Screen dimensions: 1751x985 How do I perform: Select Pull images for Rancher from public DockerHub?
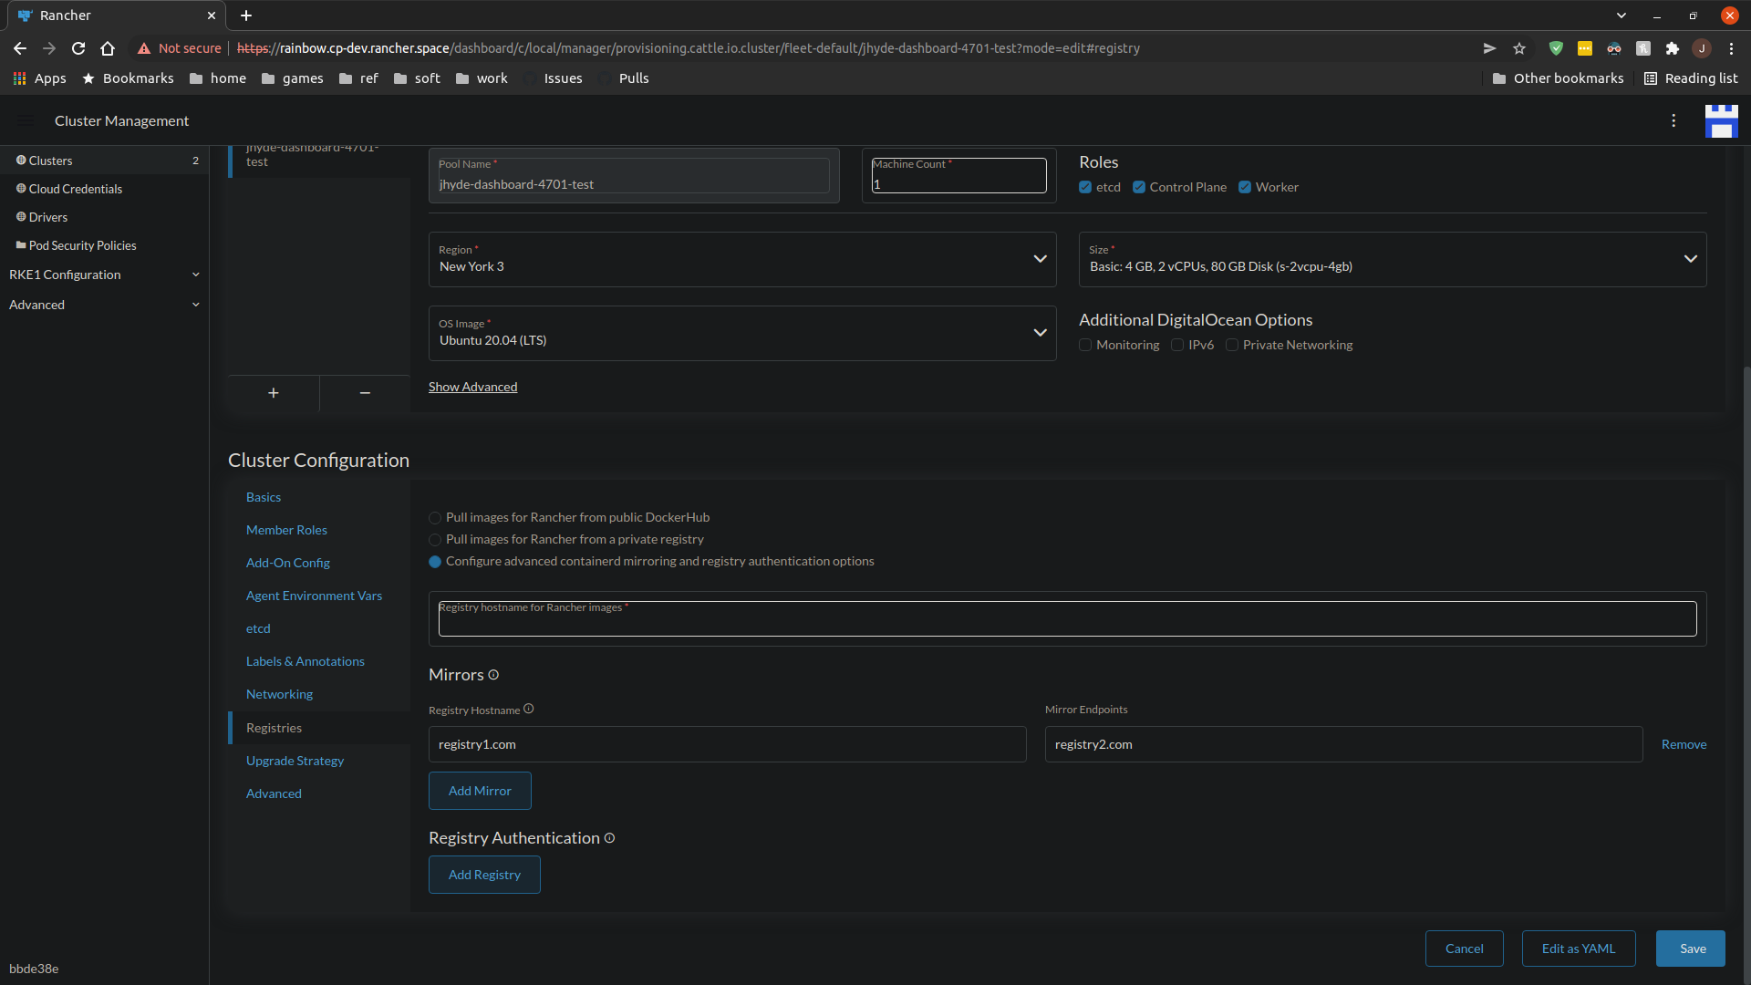[x=435, y=517]
